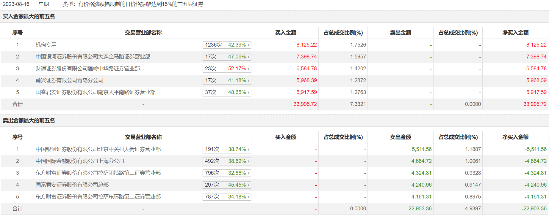The height and width of the screenshot is (216, 549).
Task: Open 中国国际金融上海分公司 link
Action: (x=80, y=161)
